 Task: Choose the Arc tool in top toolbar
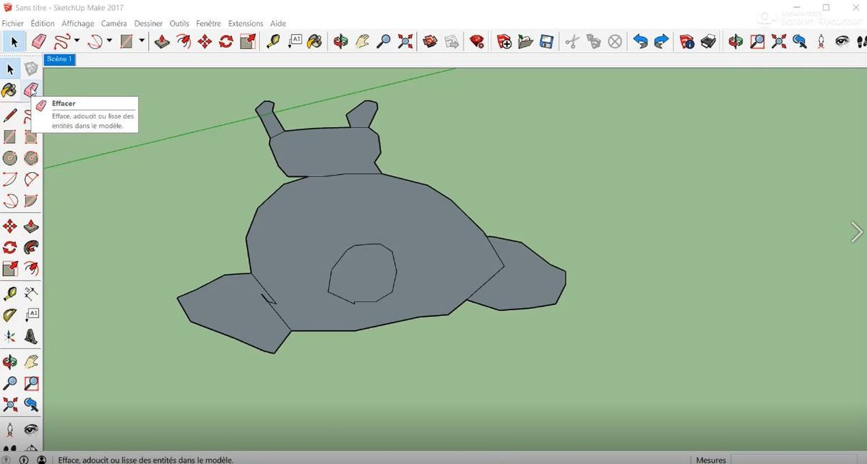click(x=95, y=41)
